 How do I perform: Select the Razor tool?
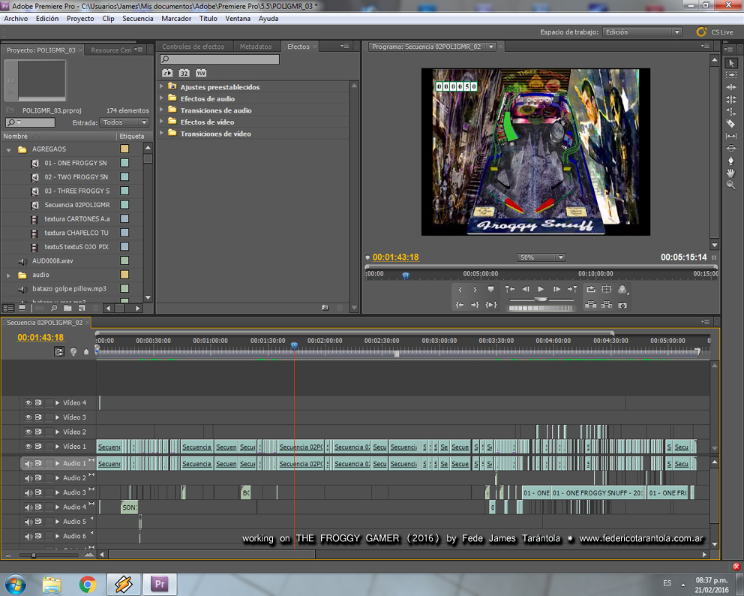[731, 124]
